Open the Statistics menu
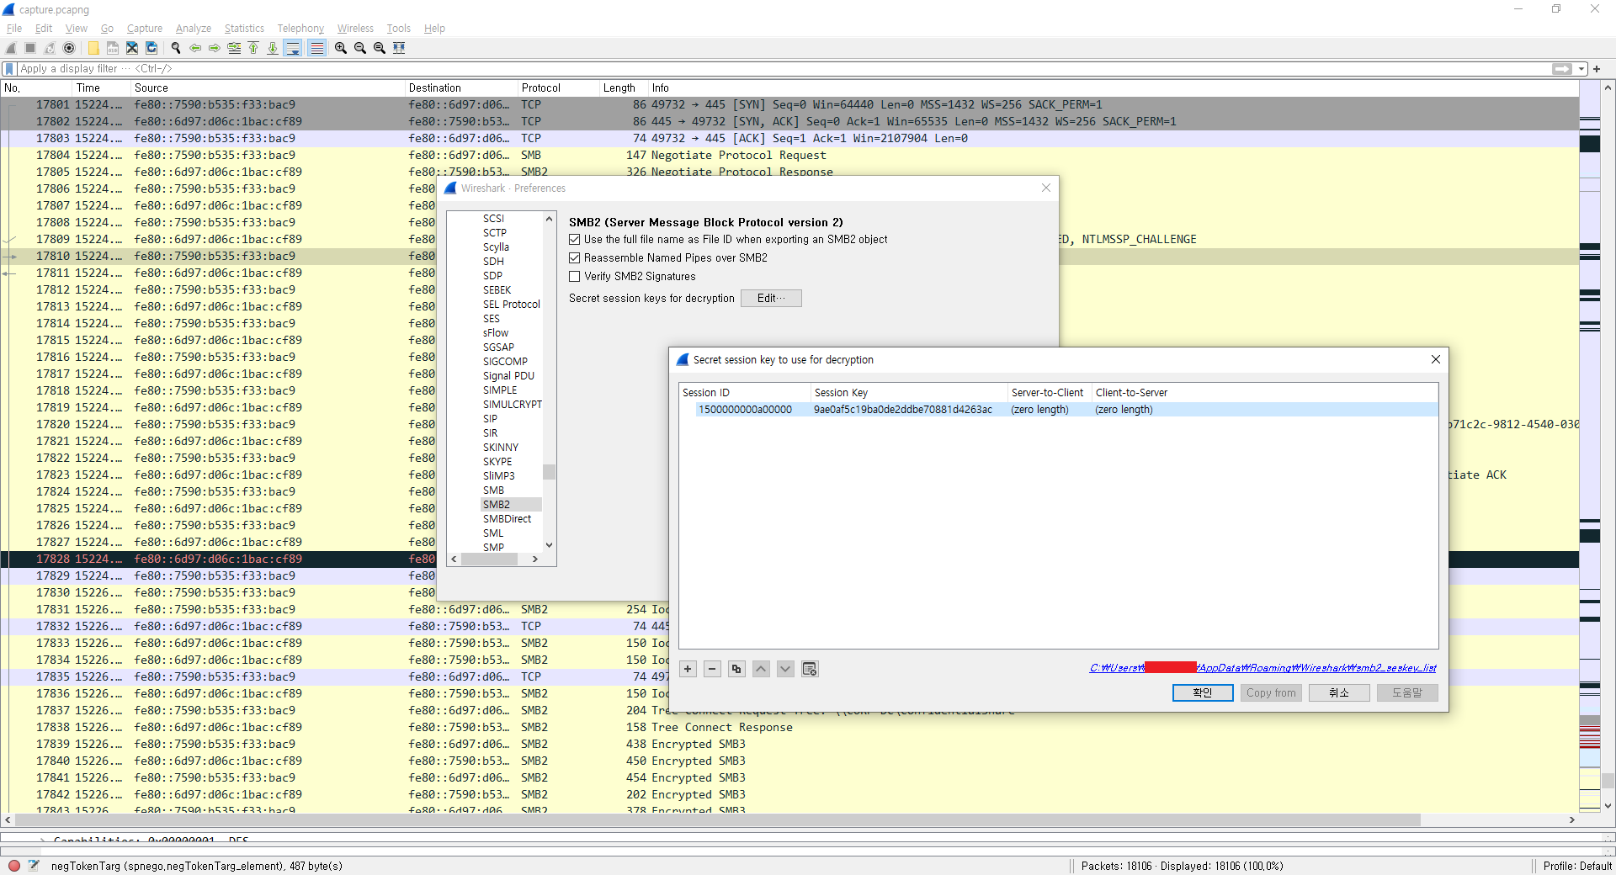Image resolution: width=1616 pixels, height=875 pixels. pyautogui.click(x=244, y=29)
